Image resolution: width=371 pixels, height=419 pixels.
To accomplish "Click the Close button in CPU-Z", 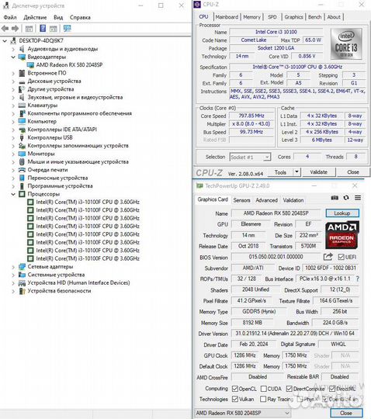I will (353, 172).
